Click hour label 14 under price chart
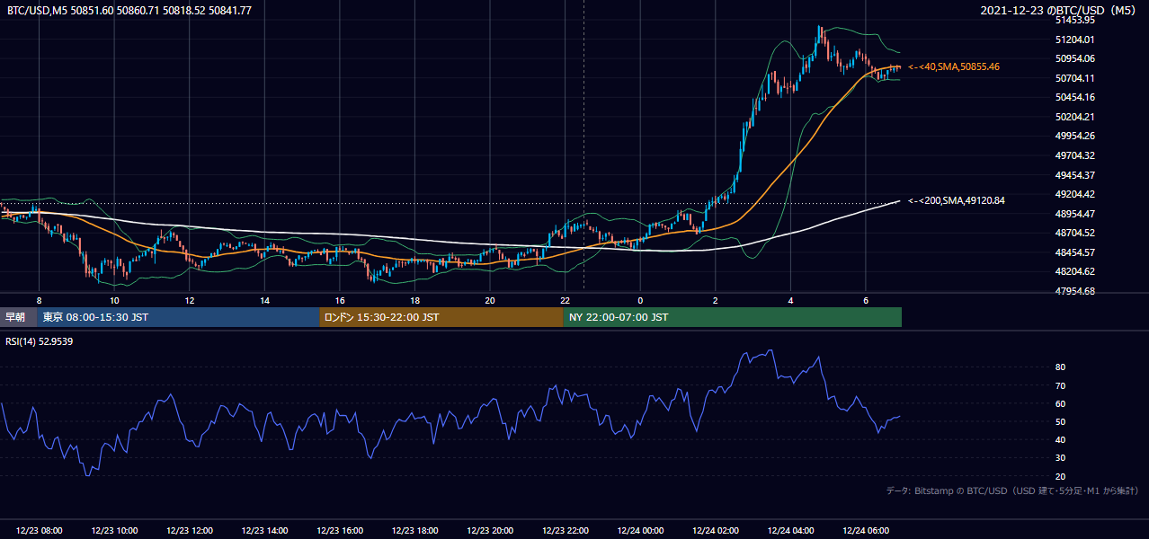1149x539 pixels. pyautogui.click(x=264, y=300)
